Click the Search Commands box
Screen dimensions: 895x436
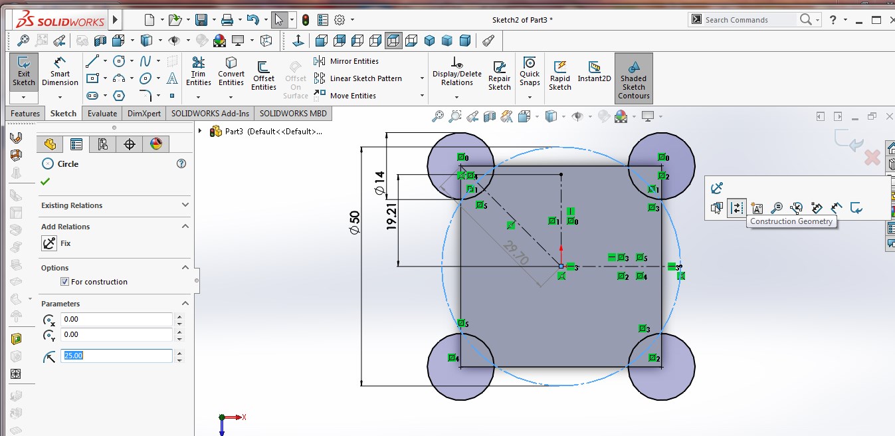749,20
